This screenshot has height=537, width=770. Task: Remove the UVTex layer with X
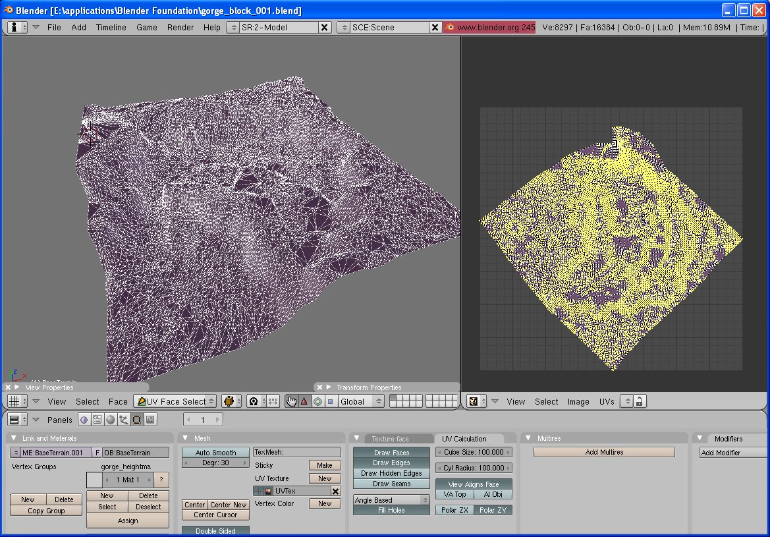coord(335,492)
